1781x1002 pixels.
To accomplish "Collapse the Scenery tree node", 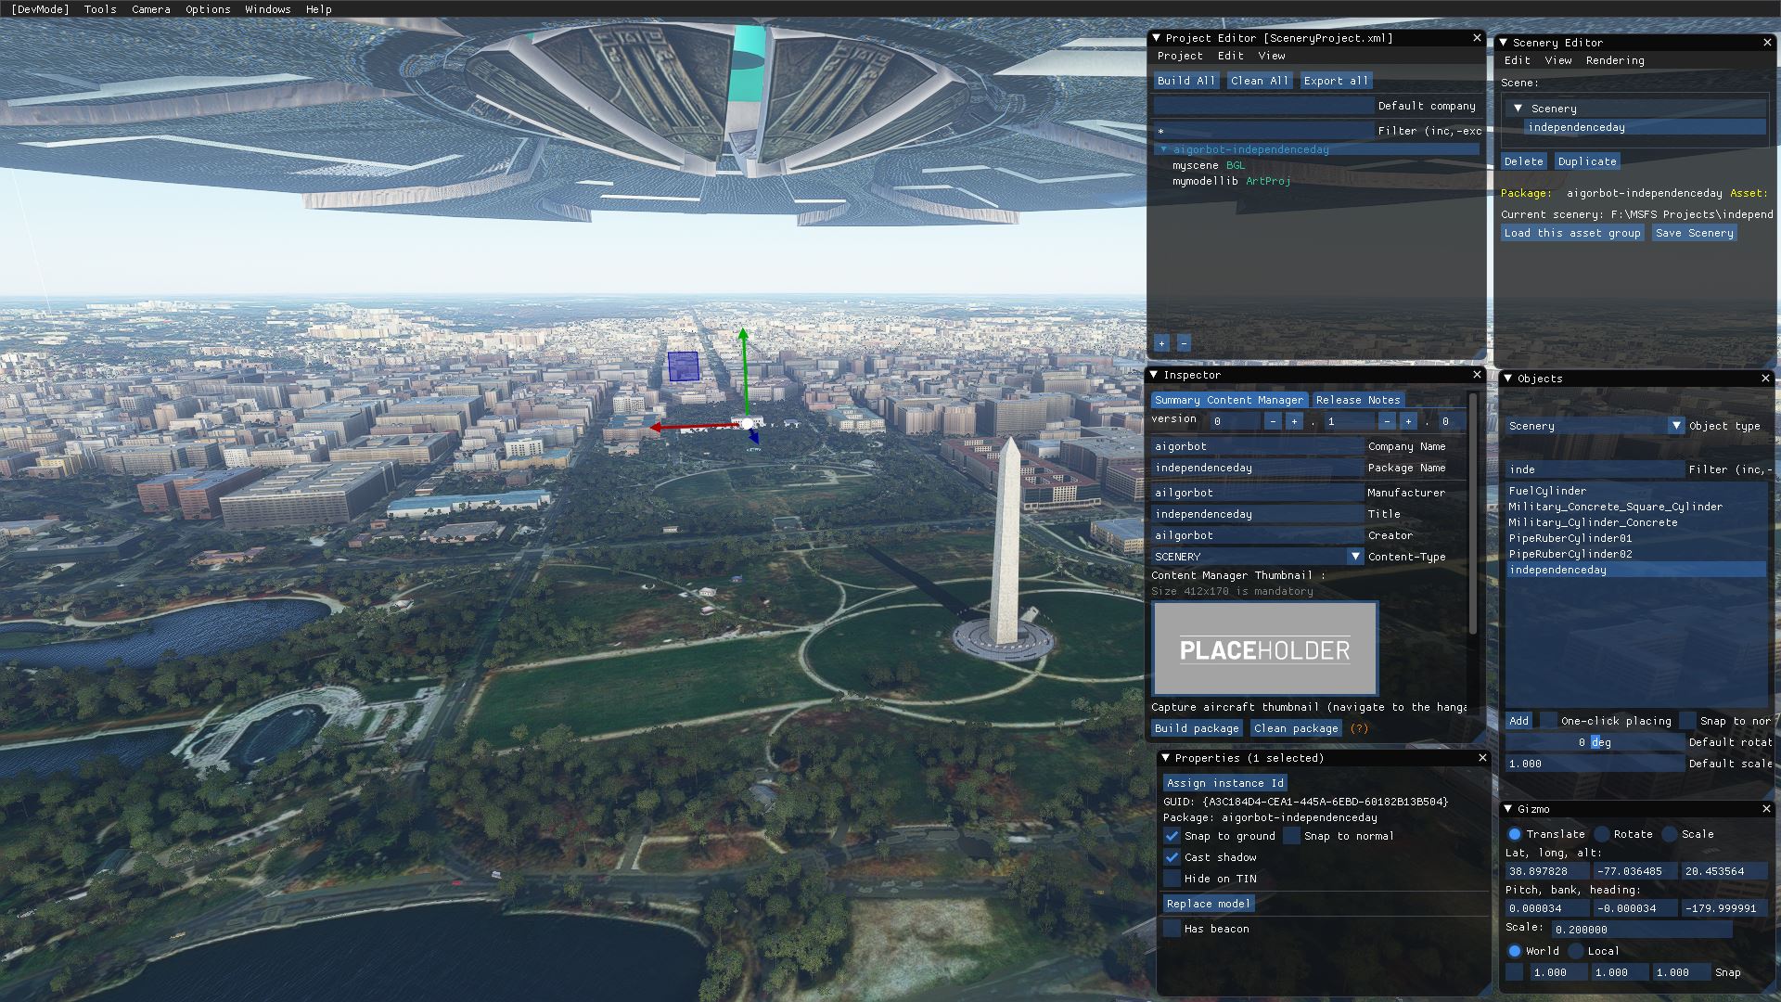I will click(1518, 109).
